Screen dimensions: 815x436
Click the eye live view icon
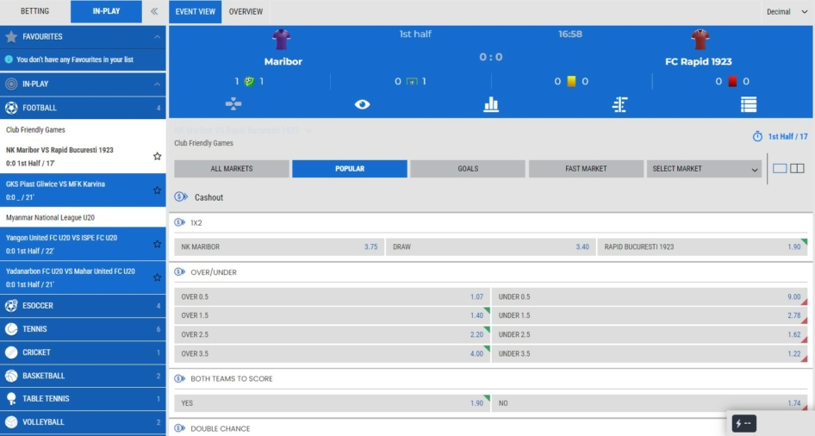click(362, 104)
